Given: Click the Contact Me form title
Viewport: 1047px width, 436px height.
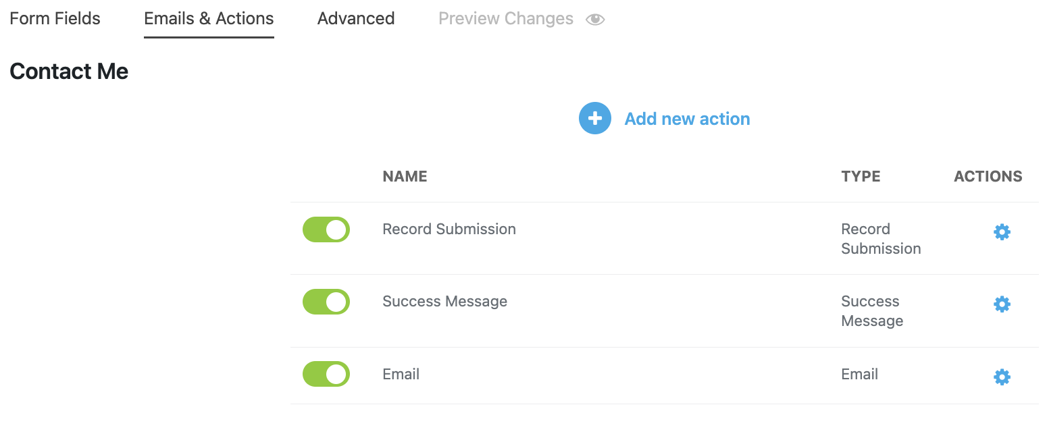Looking at the screenshot, I should coord(69,72).
